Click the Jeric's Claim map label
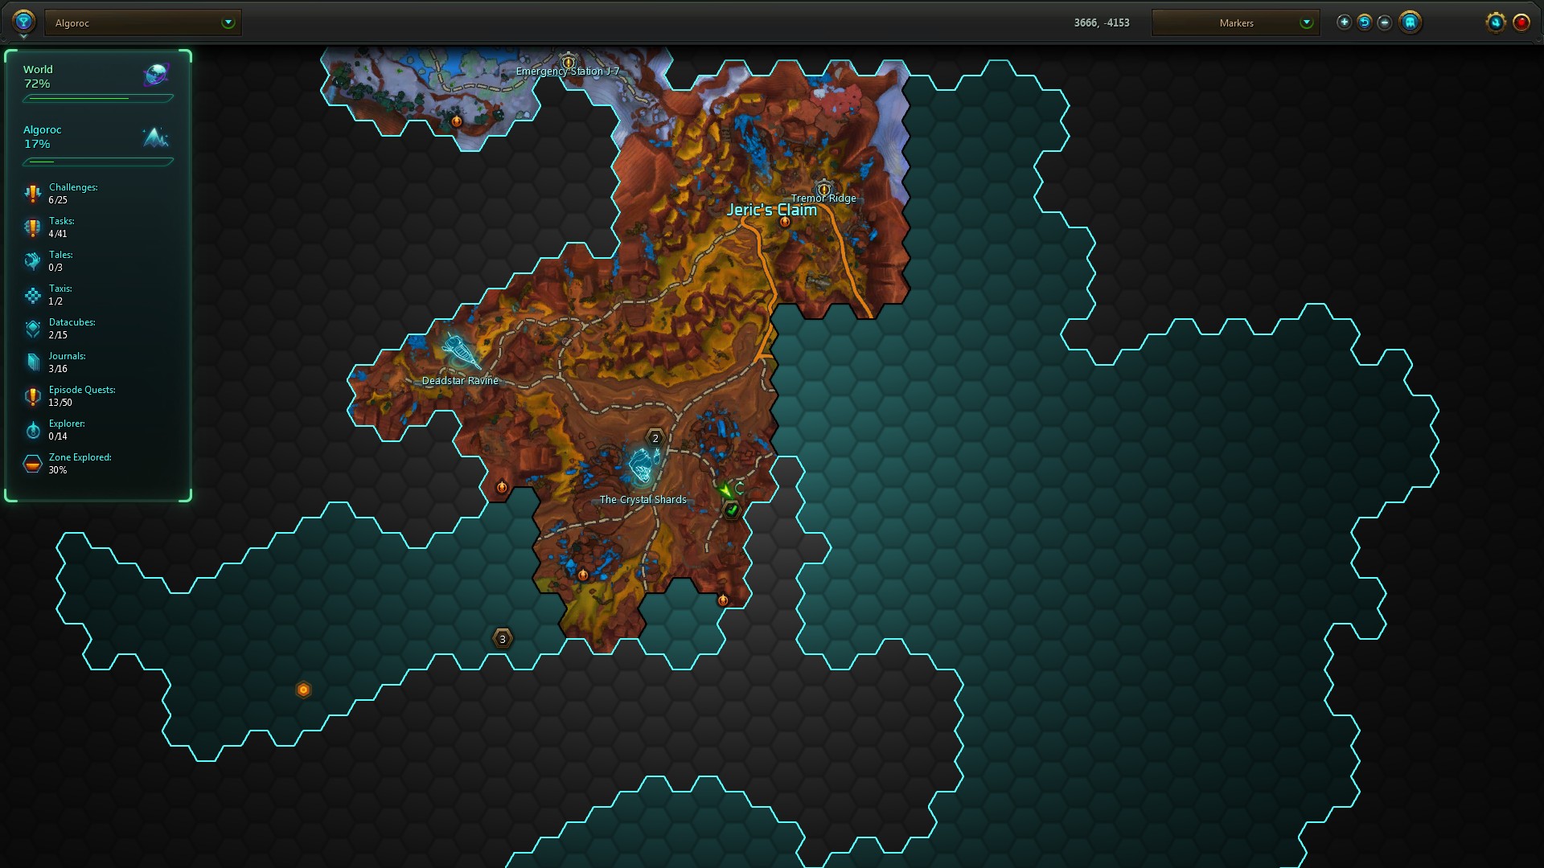This screenshot has height=868, width=1544. pyautogui.click(x=771, y=210)
